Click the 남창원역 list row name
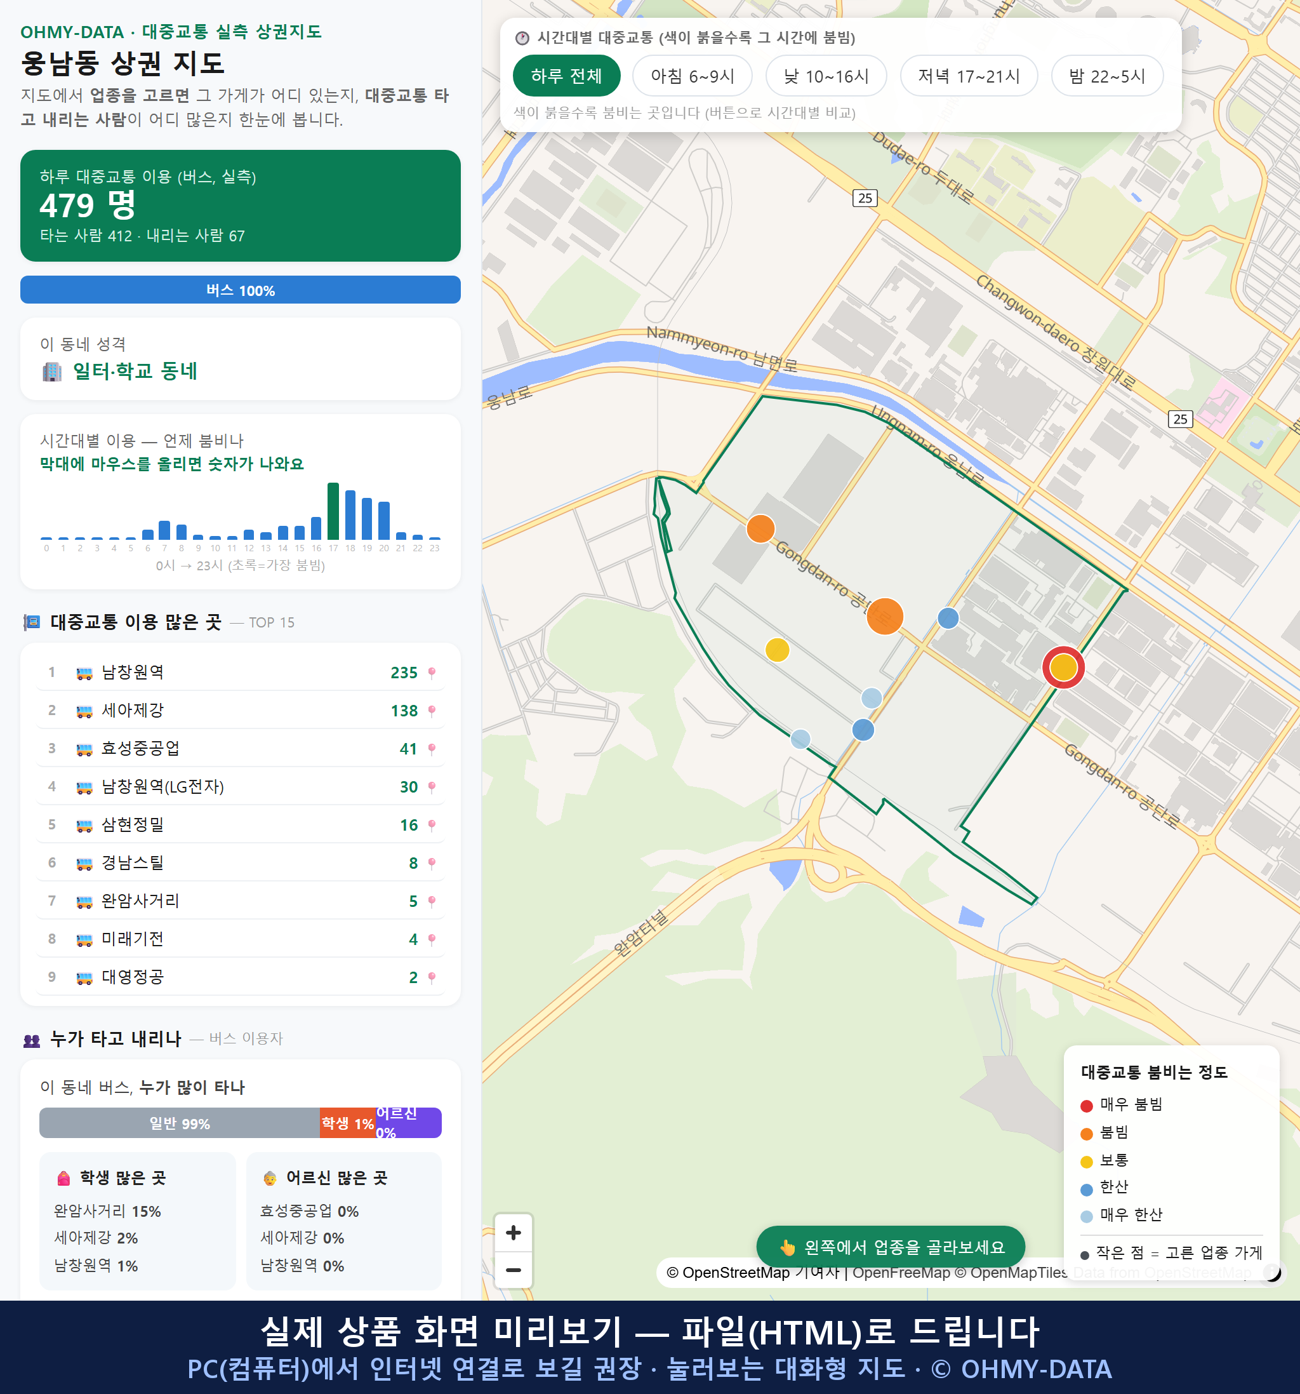 133,673
